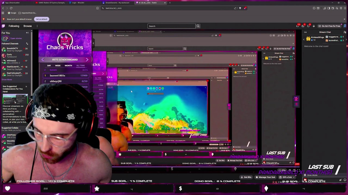Screen dimensions: 348x195
Task: Sort Followed Channels with the arrows icon
Action: pyautogui.click(x=27, y=44)
